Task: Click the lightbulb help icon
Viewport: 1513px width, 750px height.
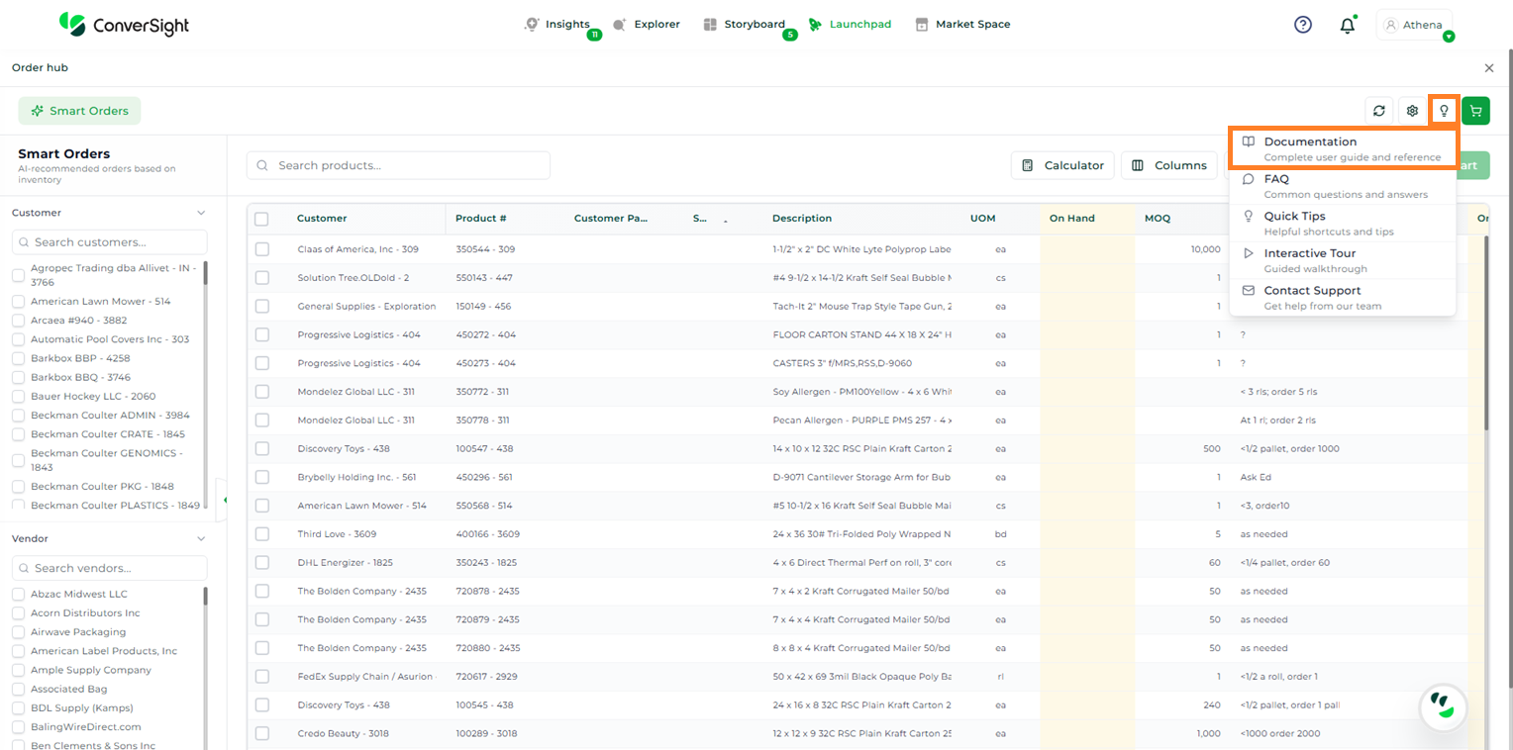Action: pyautogui.click(x=1444, y=111)
